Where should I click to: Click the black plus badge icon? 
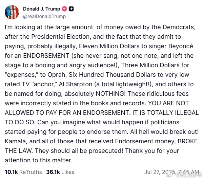tap(71, 9)
